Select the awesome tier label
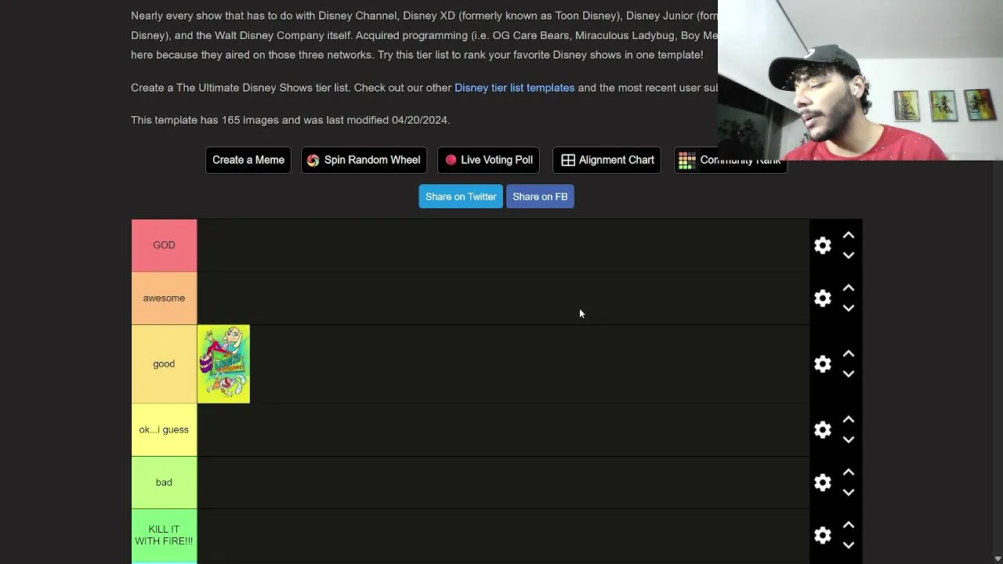Image resolution: width=1003 pixels, height=564 pixels. click(x=164, y=298)
